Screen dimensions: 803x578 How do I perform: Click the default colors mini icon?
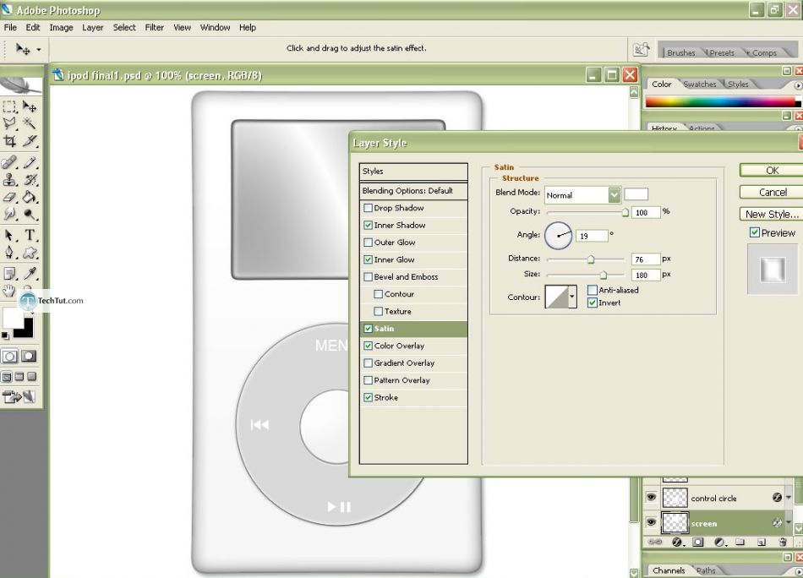point(5,335)
